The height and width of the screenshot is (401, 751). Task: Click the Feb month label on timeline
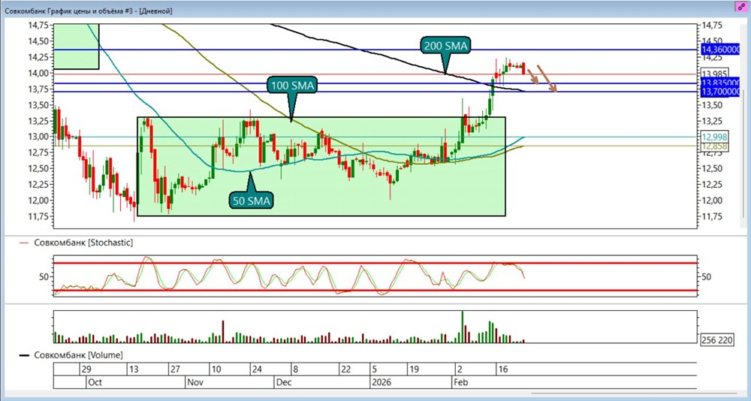click(x=460, y=382)
